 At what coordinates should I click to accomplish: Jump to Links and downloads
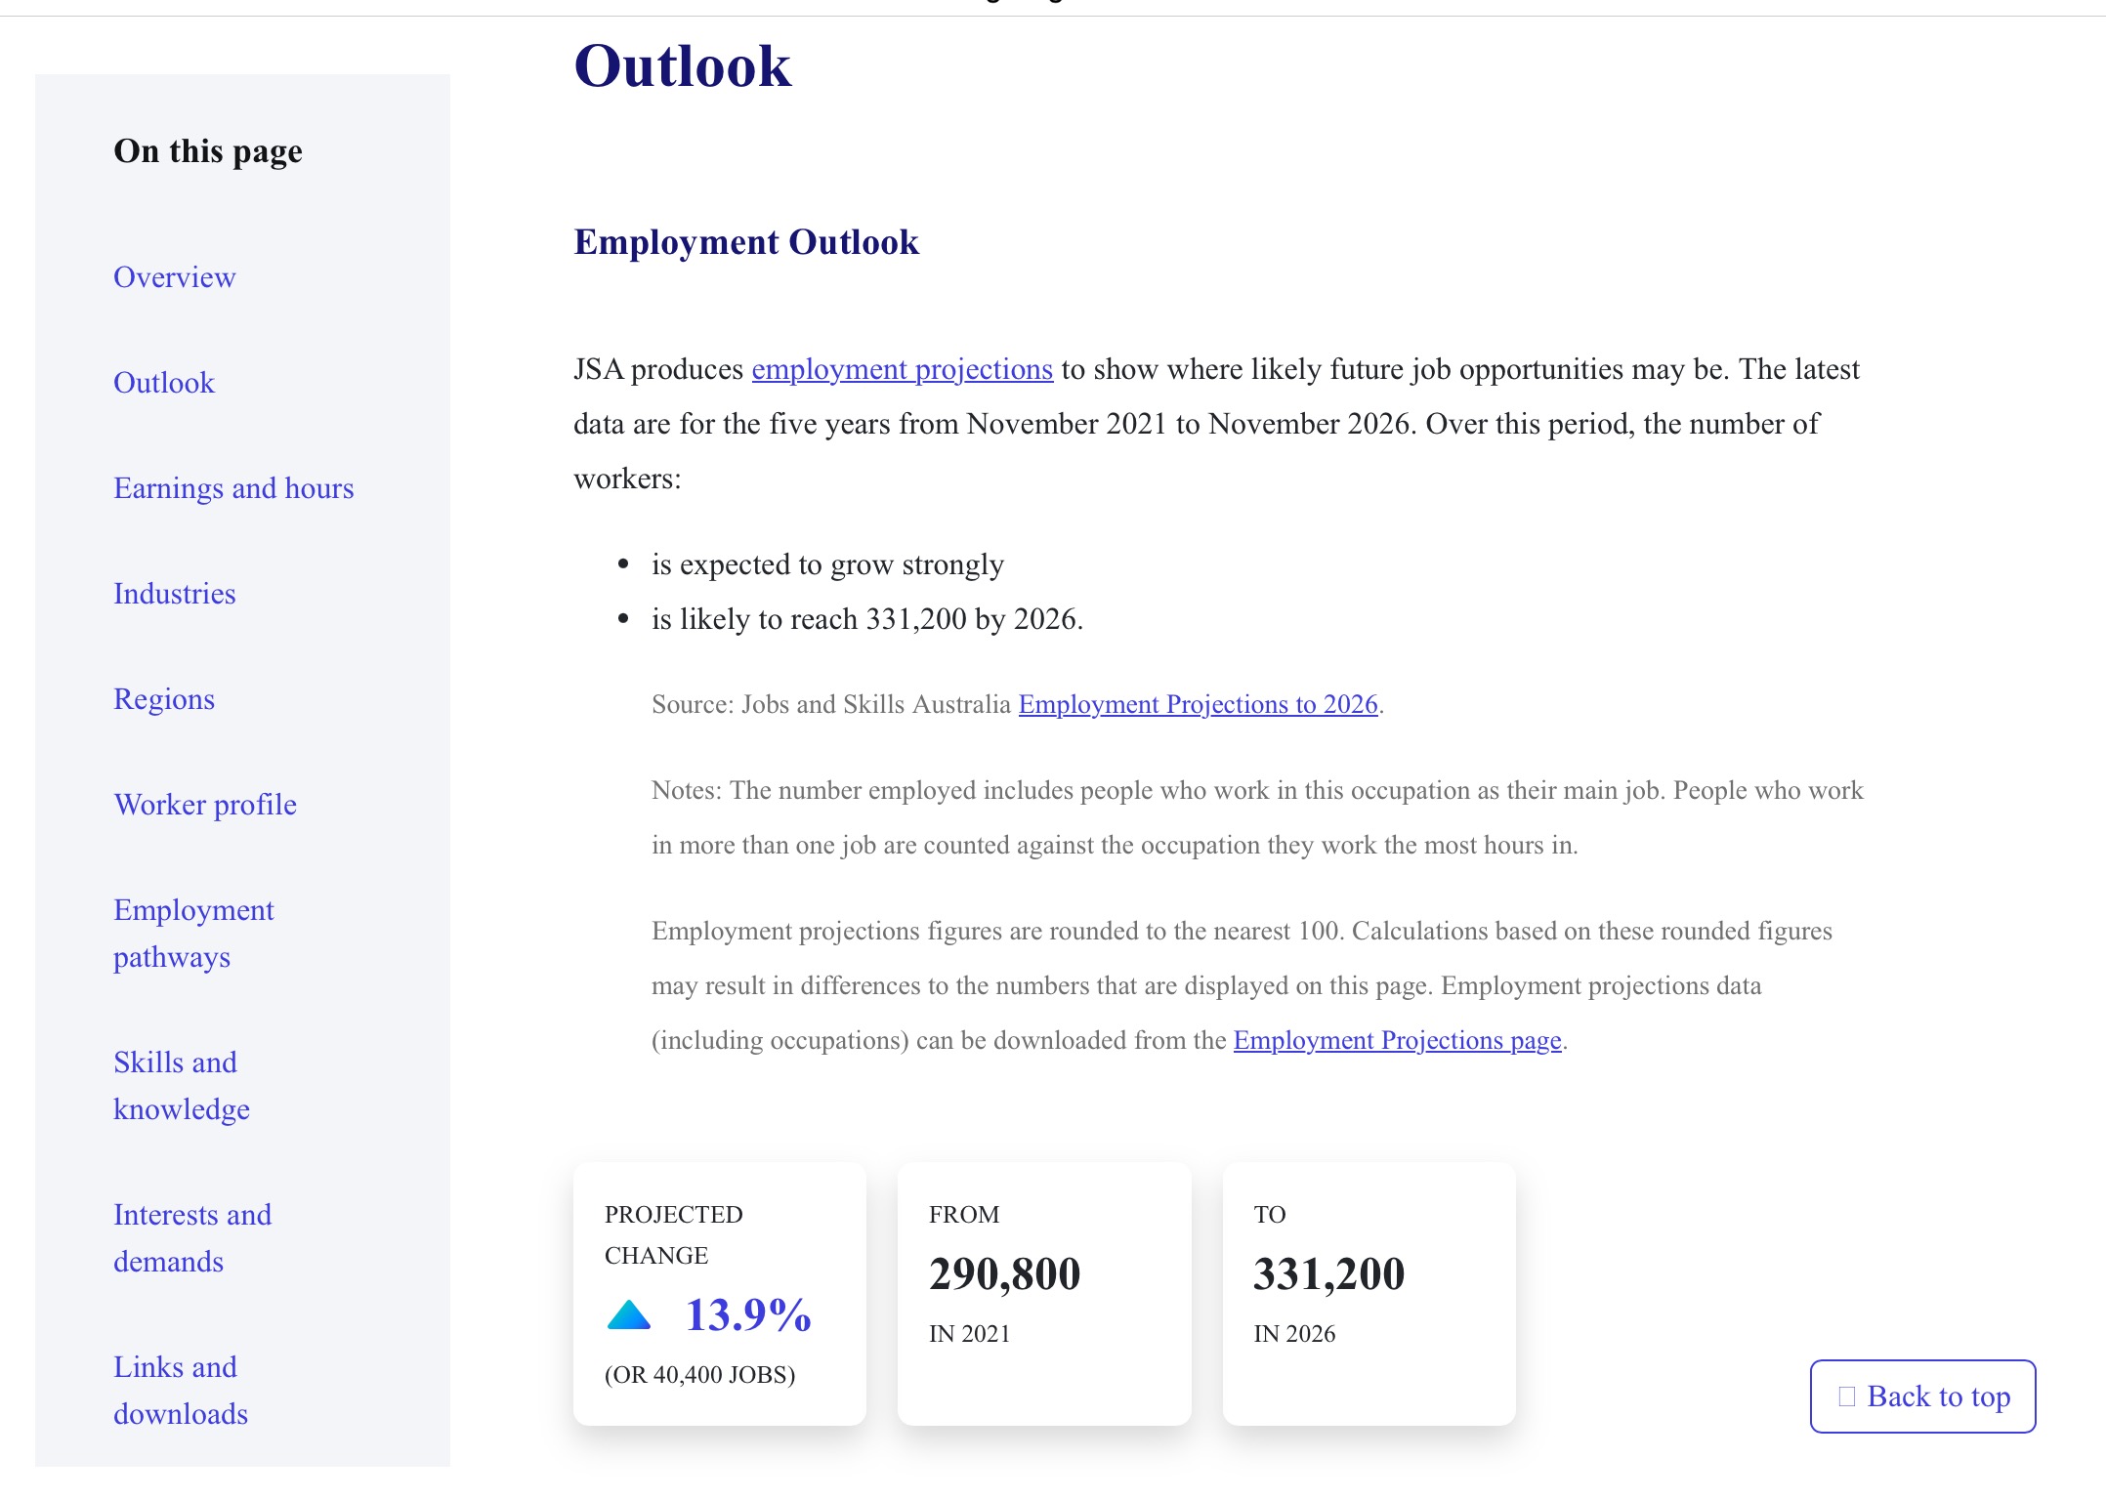click(181, 1391)
